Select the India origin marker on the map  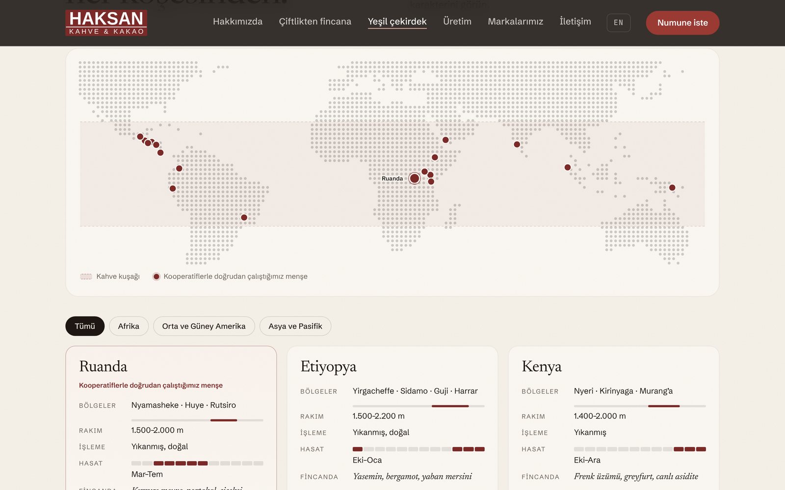pos(517,145)
